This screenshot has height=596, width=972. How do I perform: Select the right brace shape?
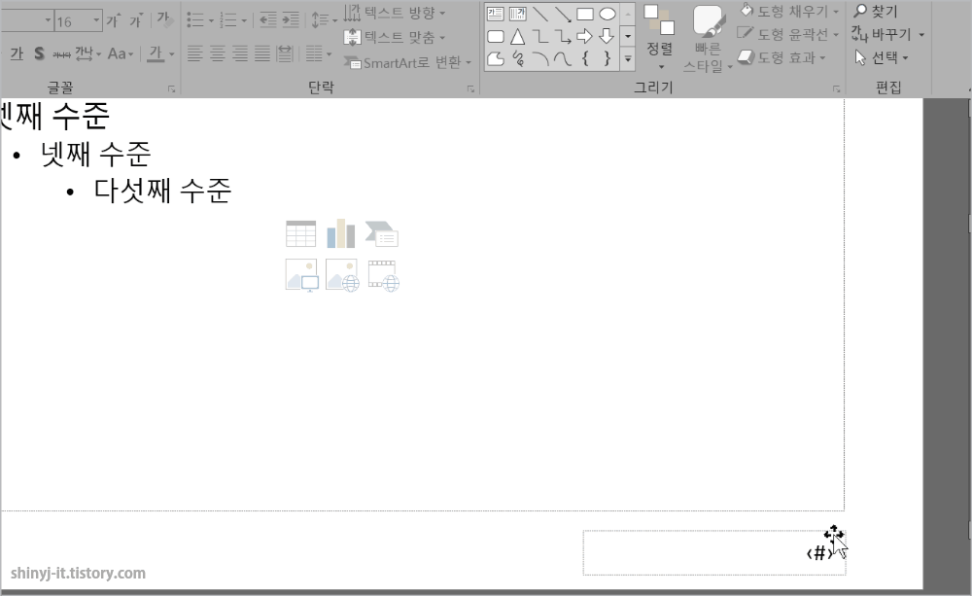607,59
